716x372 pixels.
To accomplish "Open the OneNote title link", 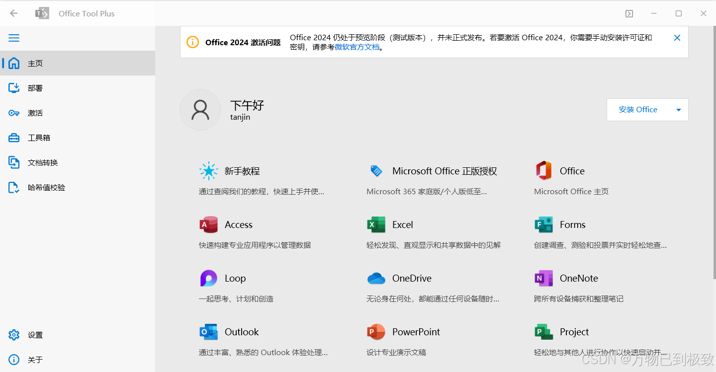I will (579, 278).
